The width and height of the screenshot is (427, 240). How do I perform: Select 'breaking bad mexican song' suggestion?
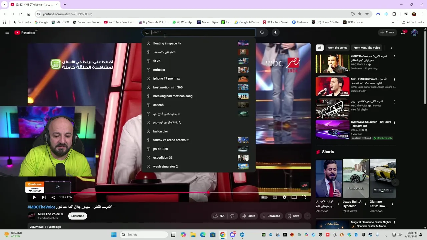(x=198, y=96)
